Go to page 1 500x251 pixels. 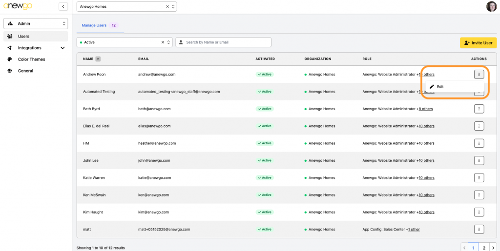click(473, 248)
